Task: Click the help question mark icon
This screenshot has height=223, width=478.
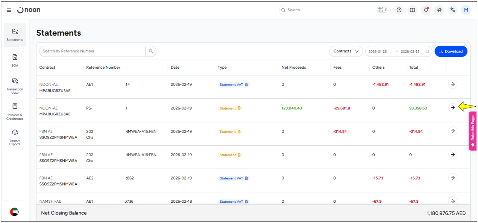Action: [399, 10]
